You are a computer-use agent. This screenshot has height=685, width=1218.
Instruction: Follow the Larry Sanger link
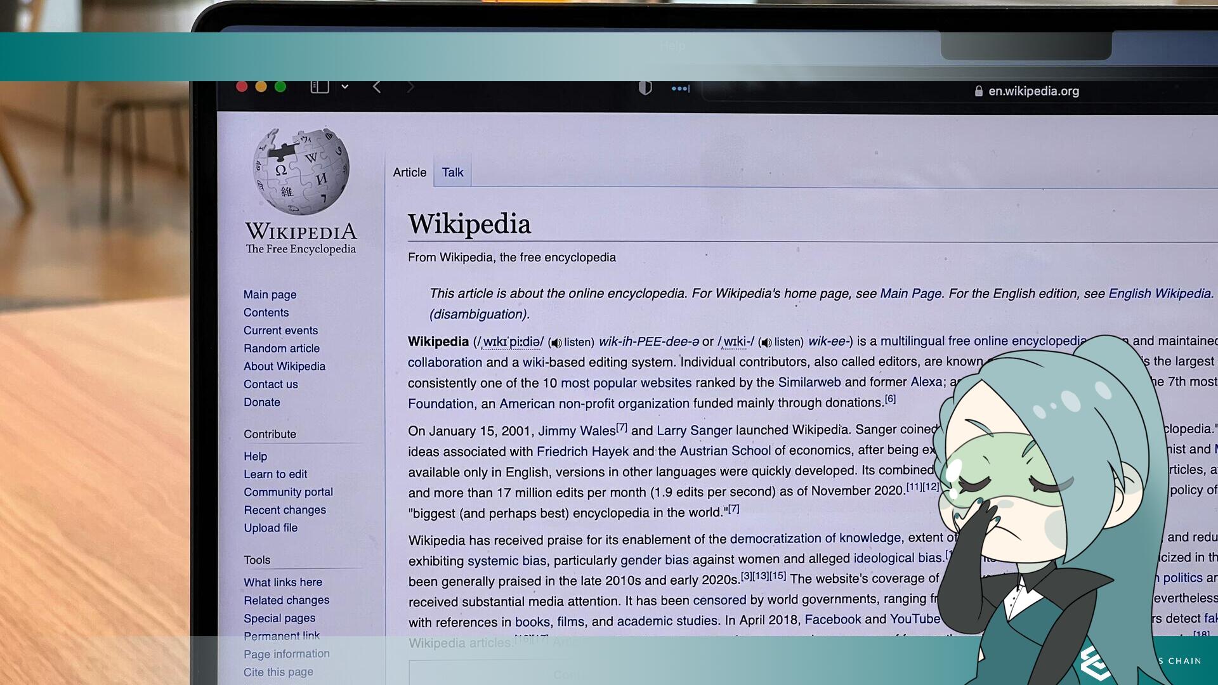coord(695,430)
